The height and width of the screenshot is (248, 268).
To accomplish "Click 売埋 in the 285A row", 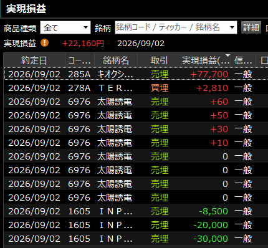I will (160, 74).
